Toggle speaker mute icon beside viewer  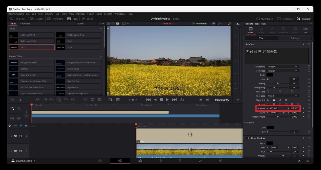click(238, 24)
